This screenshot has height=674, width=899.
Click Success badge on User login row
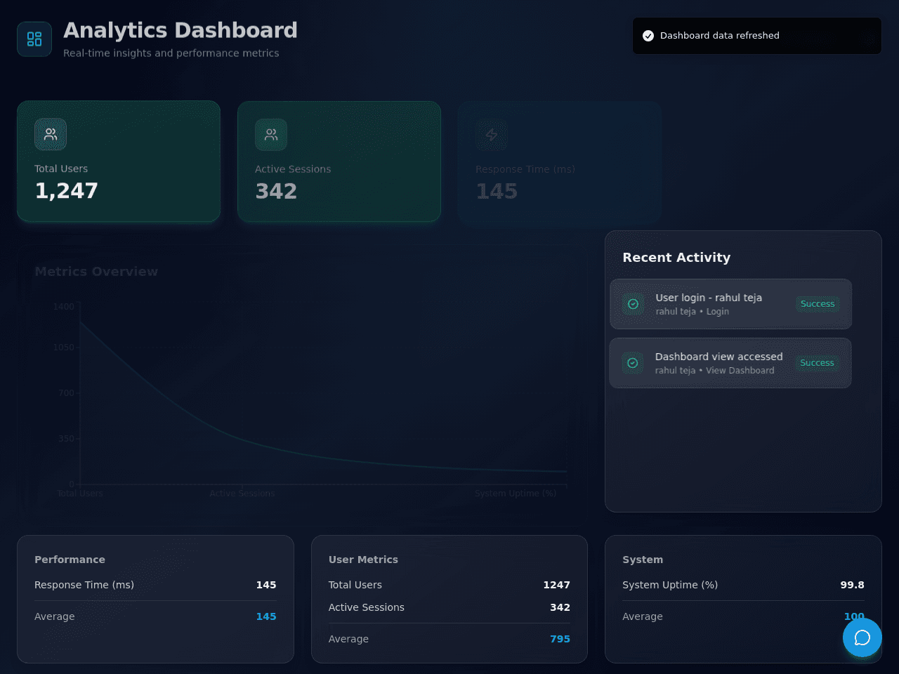[818, 304]
